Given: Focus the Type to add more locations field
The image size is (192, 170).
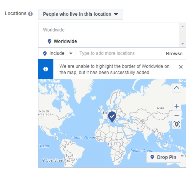Looking at the screenshot, I should tap(119, 53).
